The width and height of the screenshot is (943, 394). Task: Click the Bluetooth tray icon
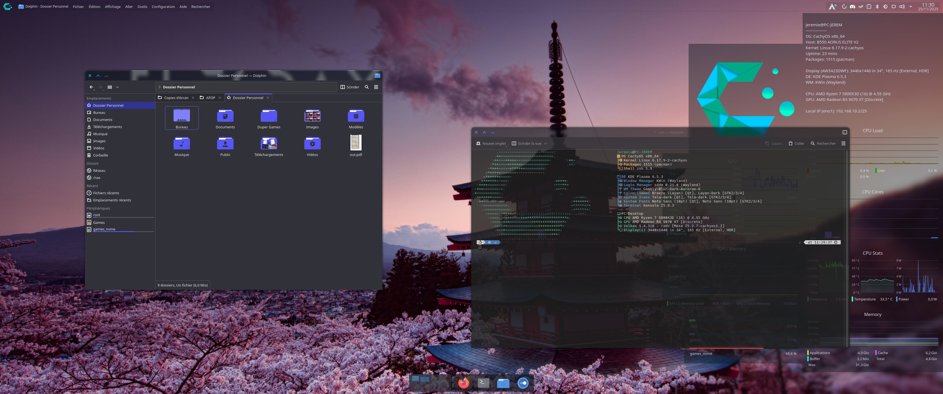[877, 7]
